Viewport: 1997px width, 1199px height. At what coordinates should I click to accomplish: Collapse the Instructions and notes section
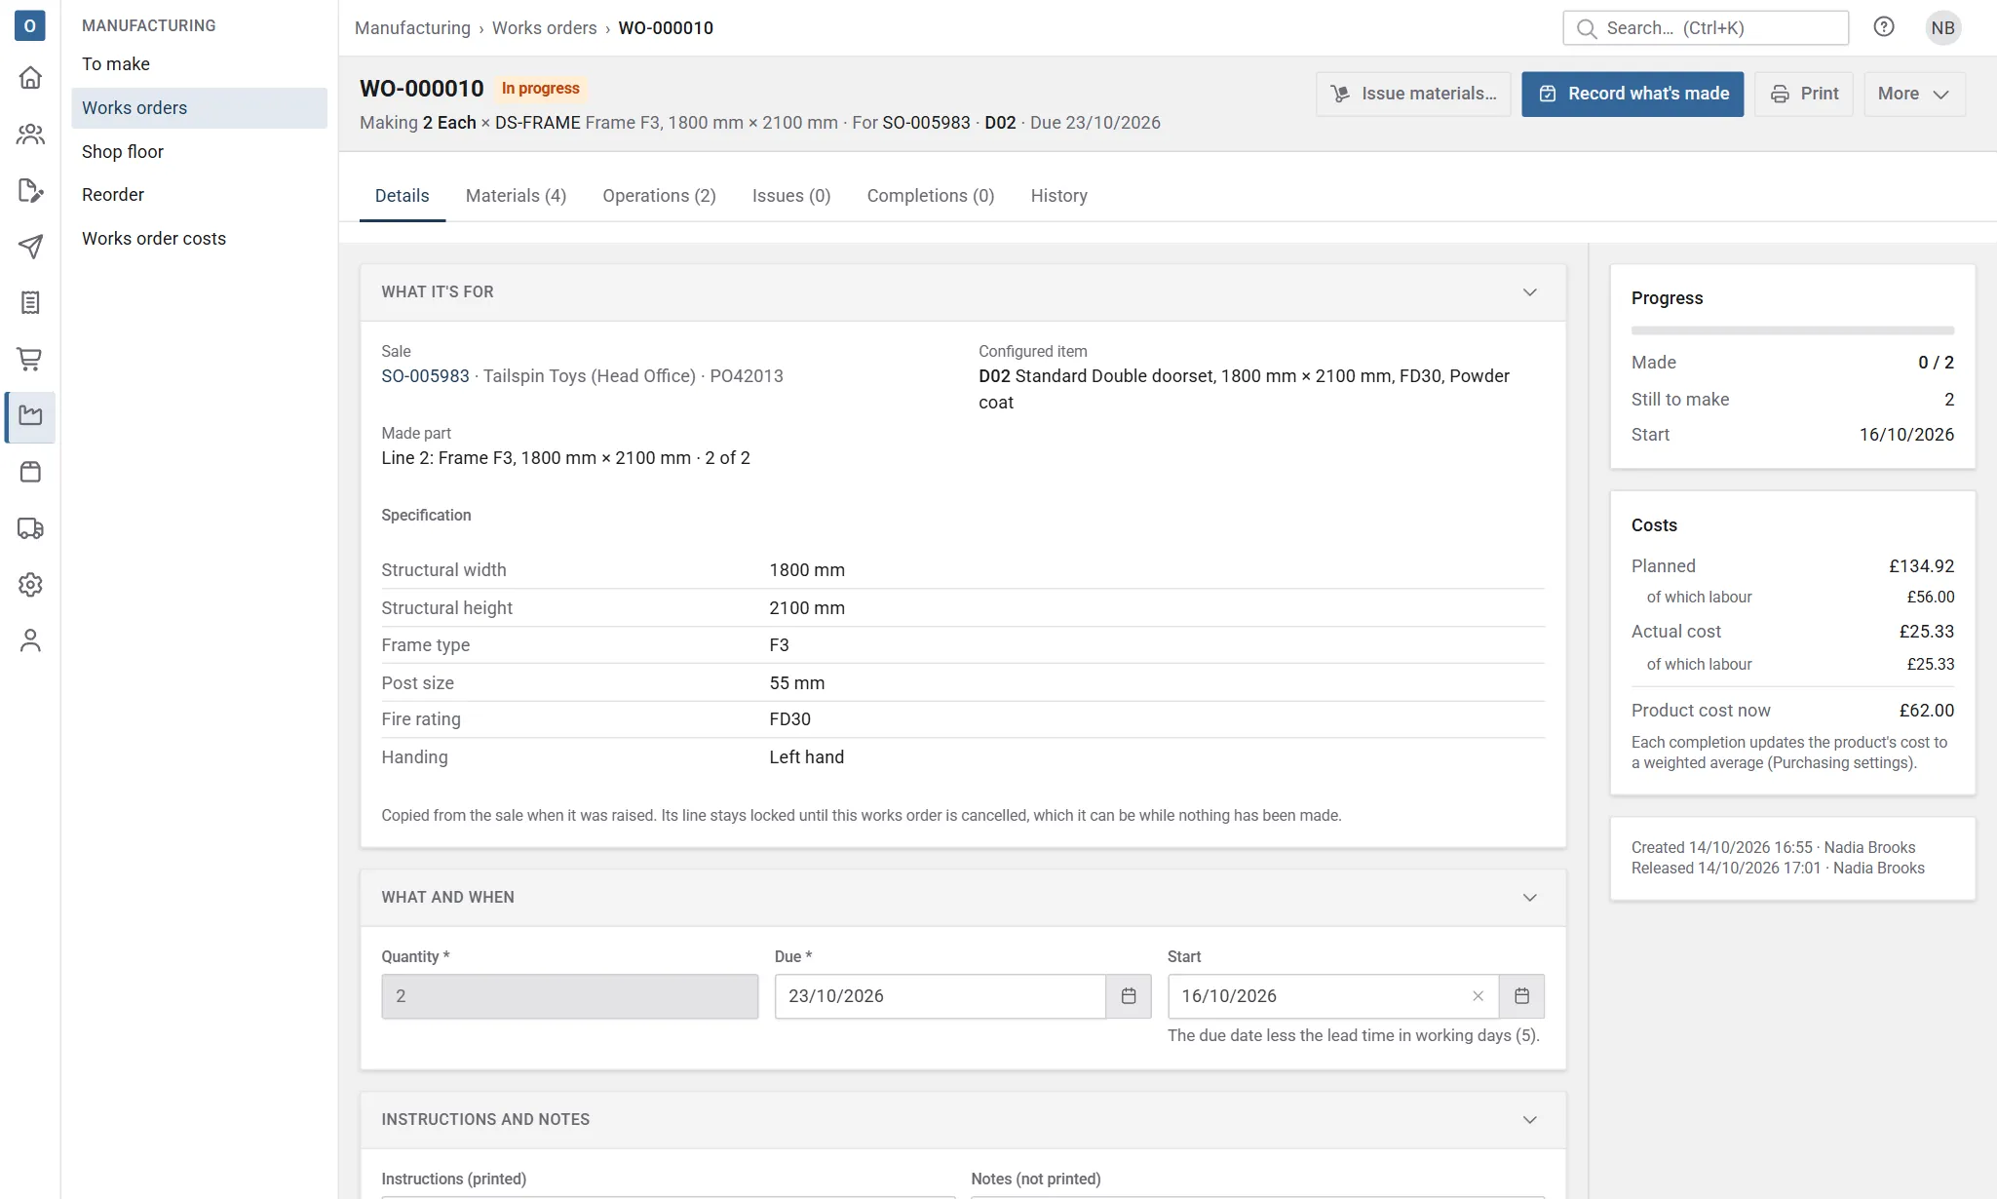pyautogui.click(x=1529, y=1120)
